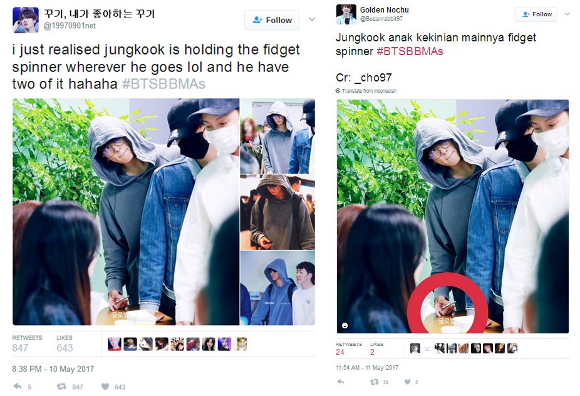Screen dimensions: 580x396
Task: Open the pink #BTSBBMAs hashtag
Action: click(x=410, y=51)
